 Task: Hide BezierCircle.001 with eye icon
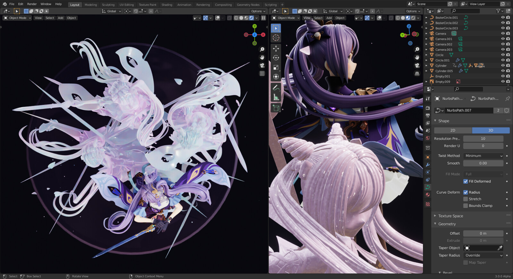point(503,18)
